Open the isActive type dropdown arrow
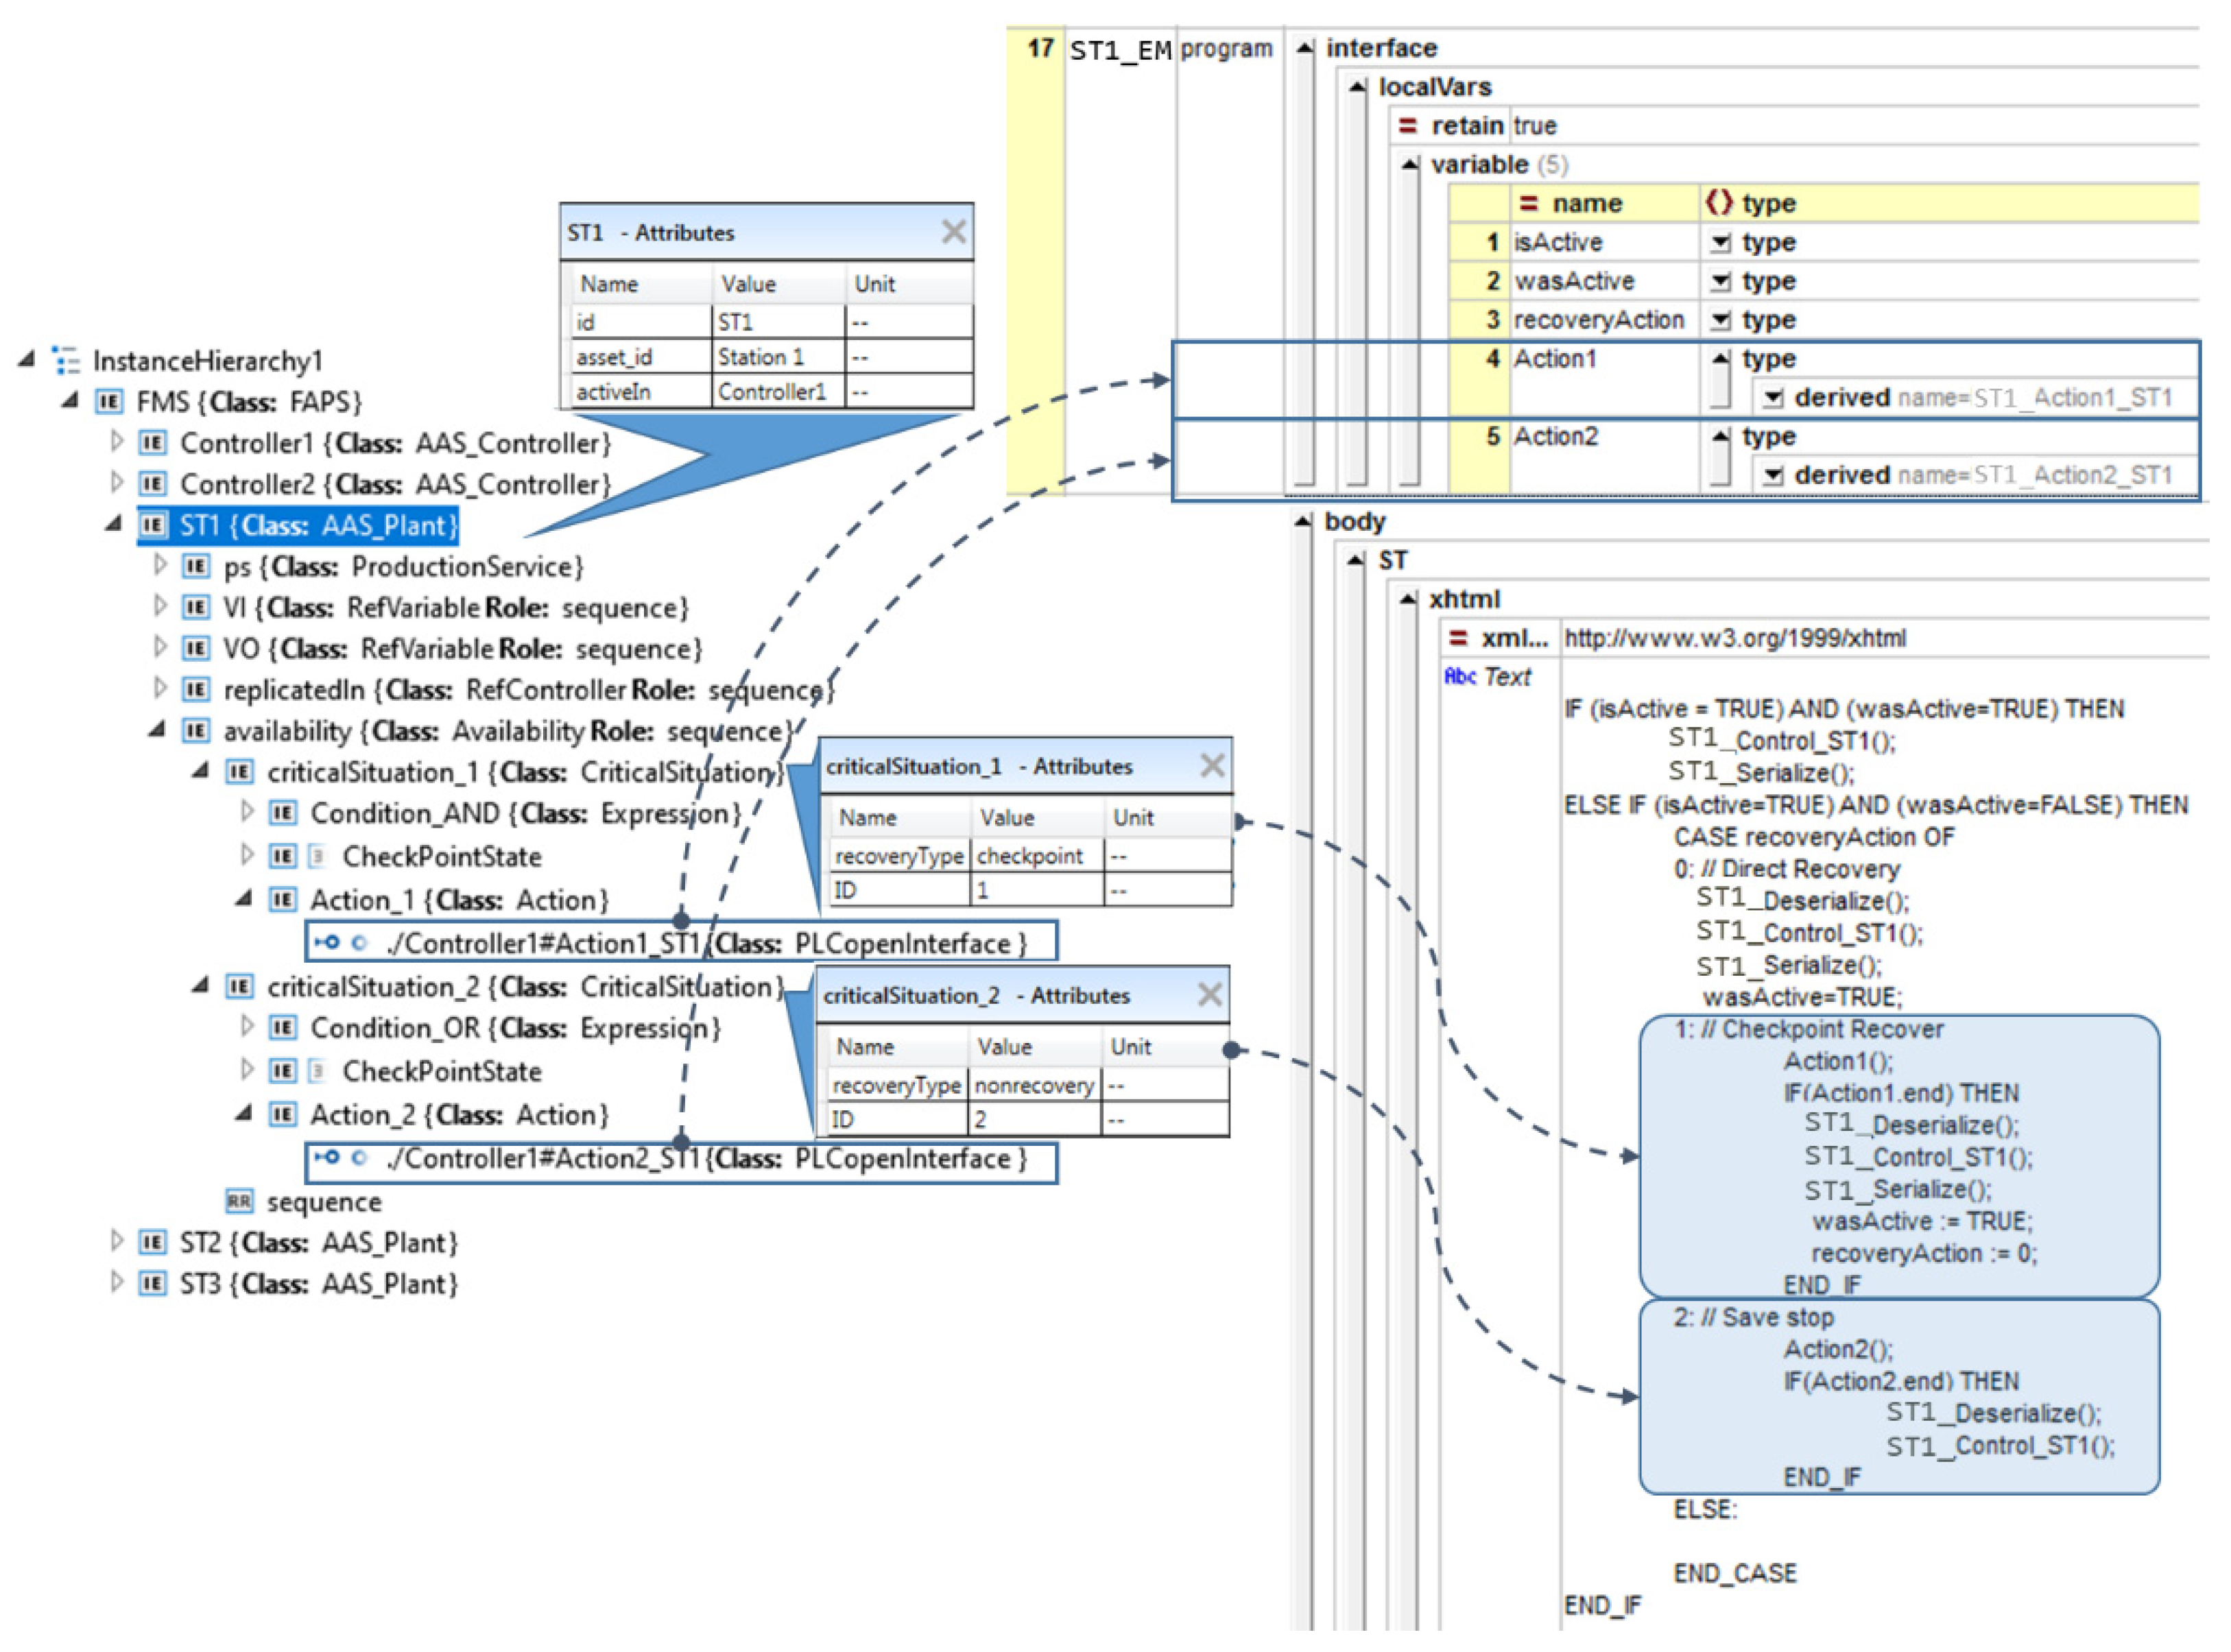 1720,243
